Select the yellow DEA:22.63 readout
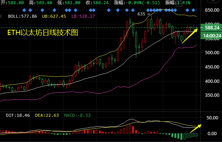The width and height of the screenshot is (222, 142). [47, 115]
